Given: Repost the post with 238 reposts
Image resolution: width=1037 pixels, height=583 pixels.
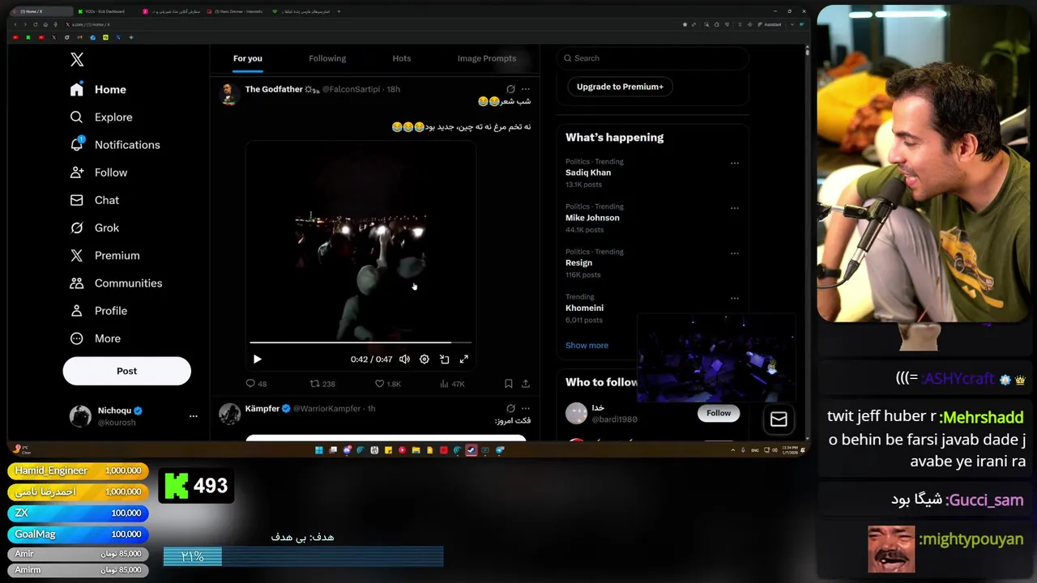Looking at the screenshot, I should (x=322, y=384).
